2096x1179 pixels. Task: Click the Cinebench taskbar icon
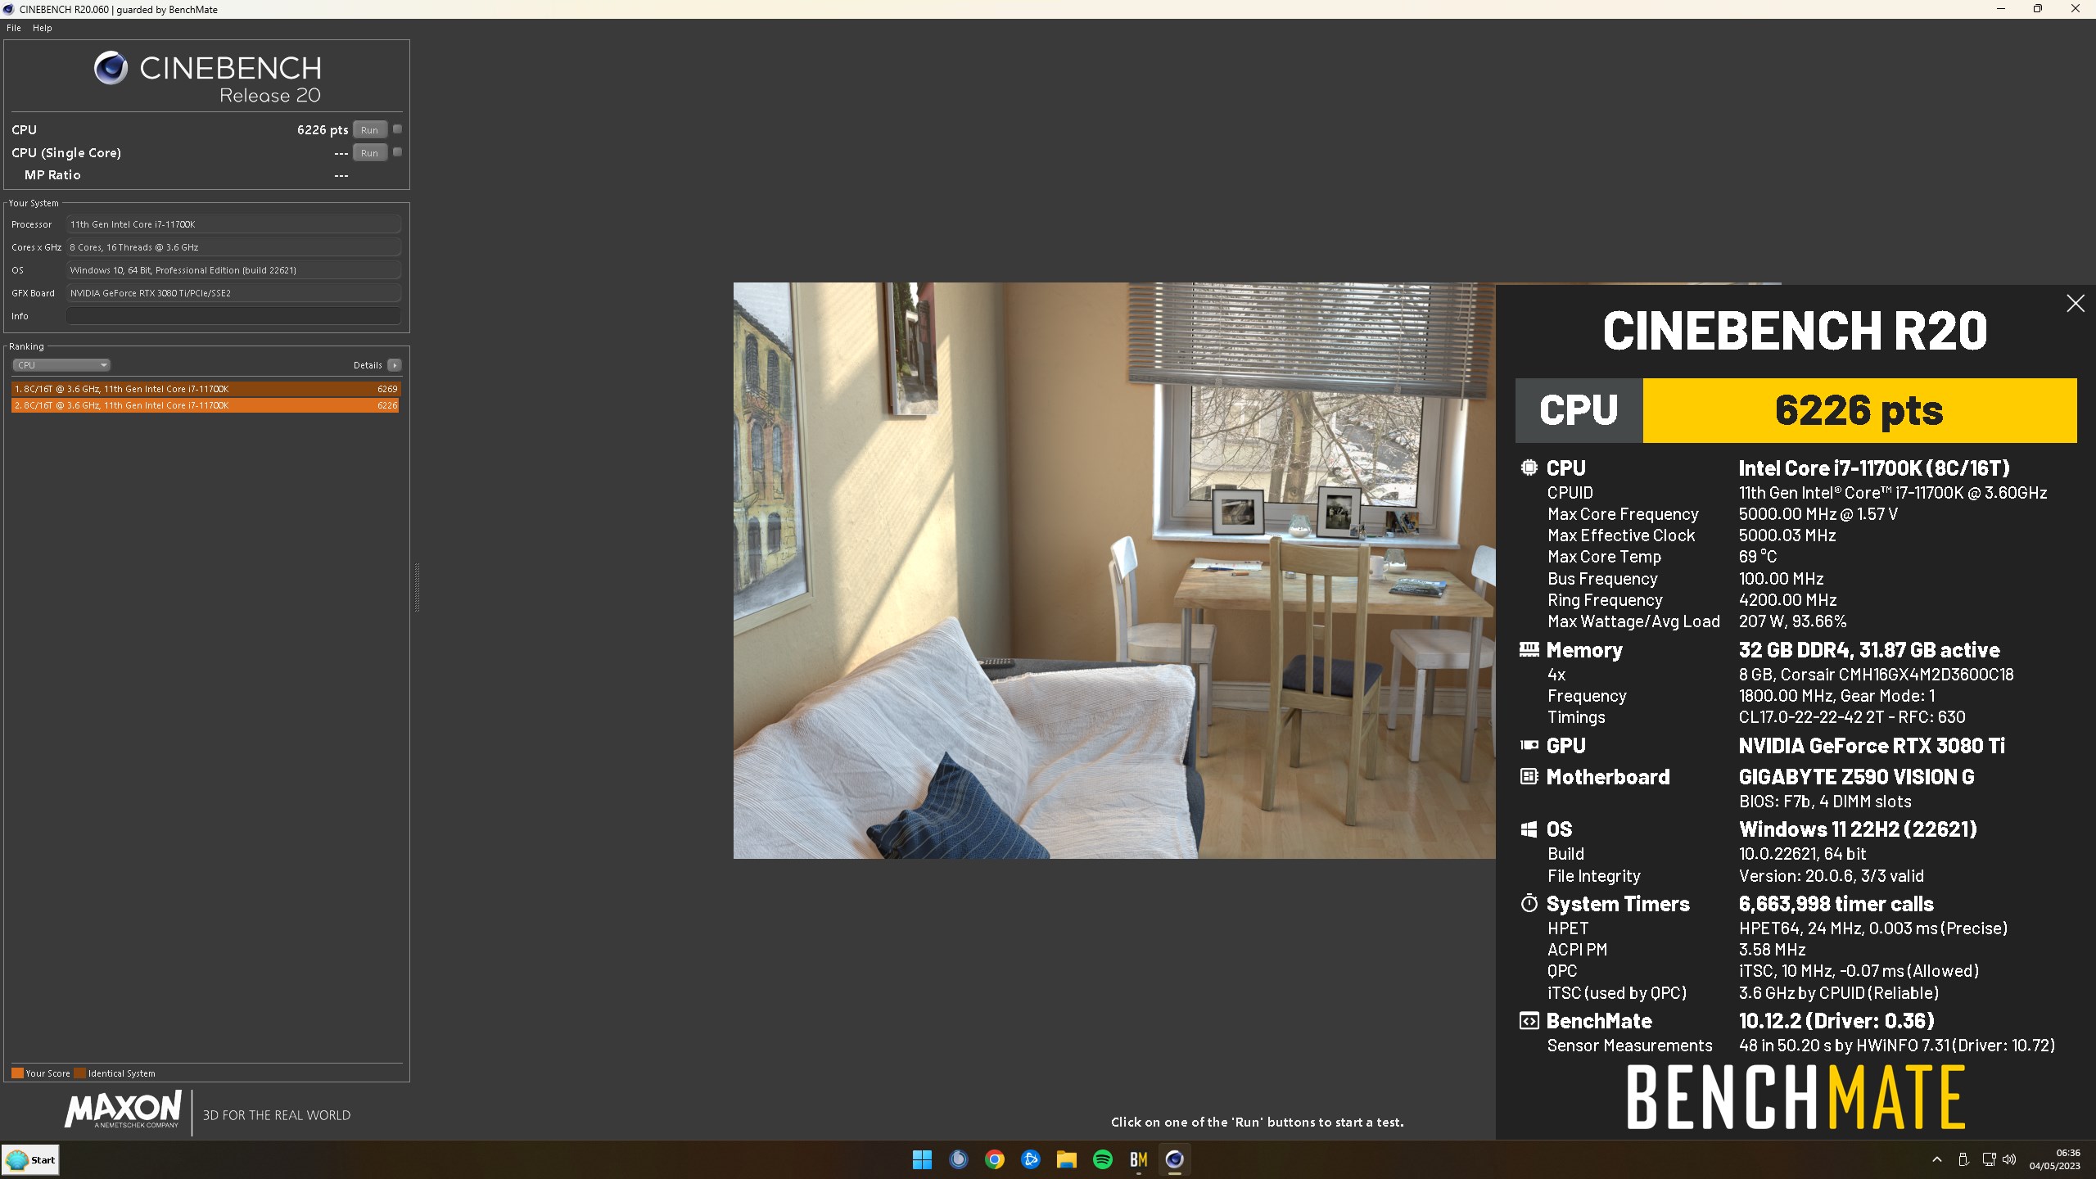tap(1174, 1159)
